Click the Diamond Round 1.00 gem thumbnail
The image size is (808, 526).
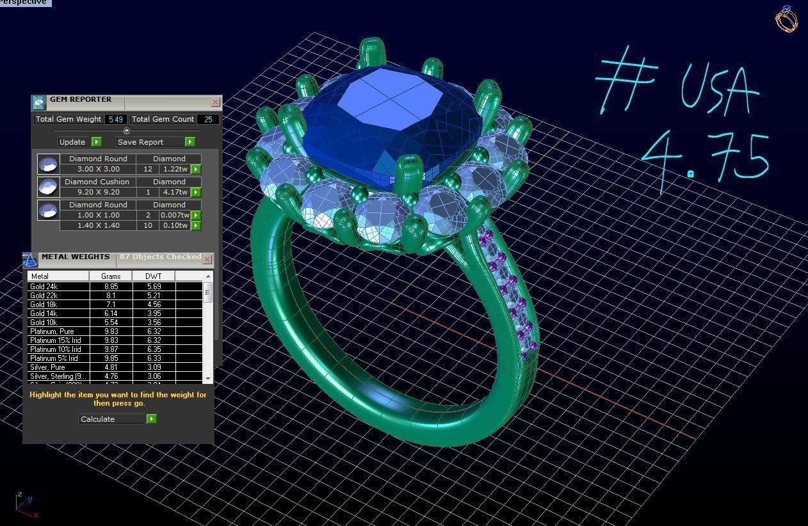pos(48,210)
